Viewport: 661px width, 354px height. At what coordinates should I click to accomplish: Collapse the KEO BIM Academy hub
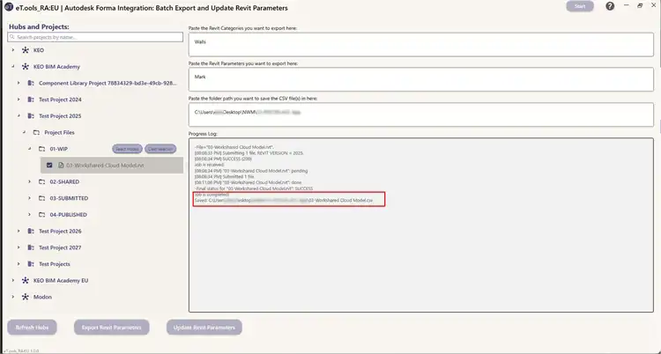(12, 67)
